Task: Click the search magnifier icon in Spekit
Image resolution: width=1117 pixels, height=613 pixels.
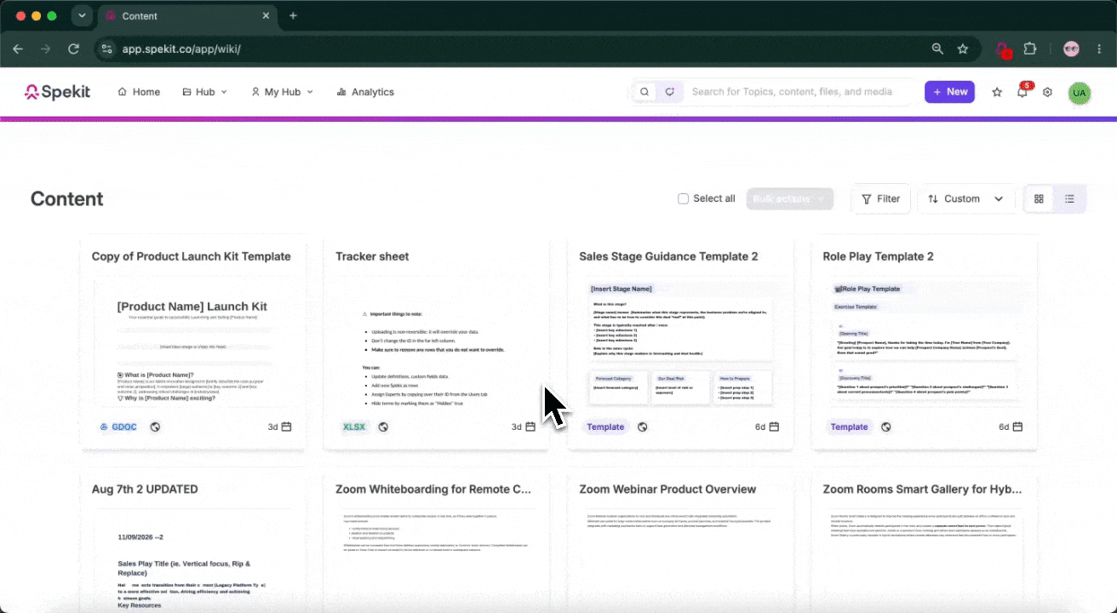Action: tap(644, 92)
